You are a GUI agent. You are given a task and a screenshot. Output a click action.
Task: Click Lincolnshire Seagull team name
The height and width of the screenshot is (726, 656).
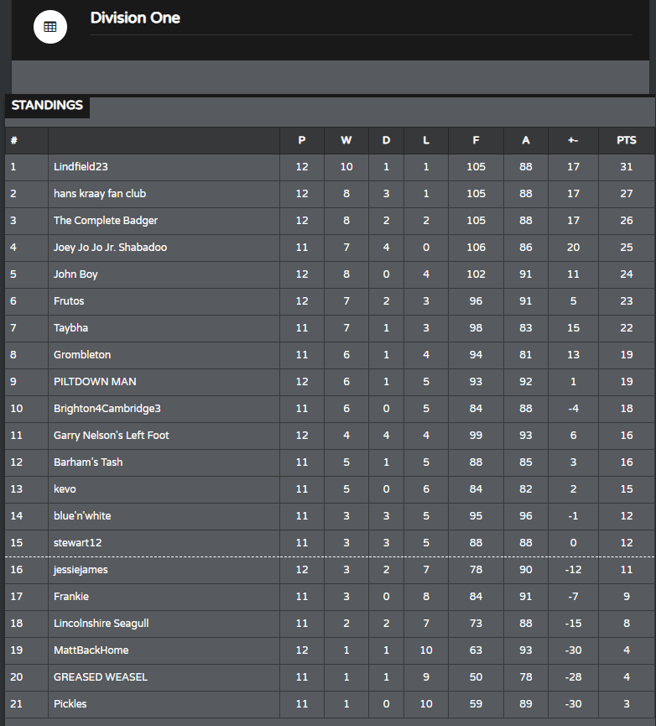[102, 624]
